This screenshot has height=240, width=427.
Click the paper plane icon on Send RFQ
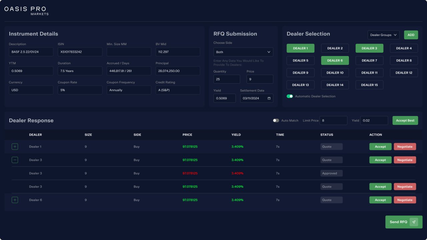414,222
